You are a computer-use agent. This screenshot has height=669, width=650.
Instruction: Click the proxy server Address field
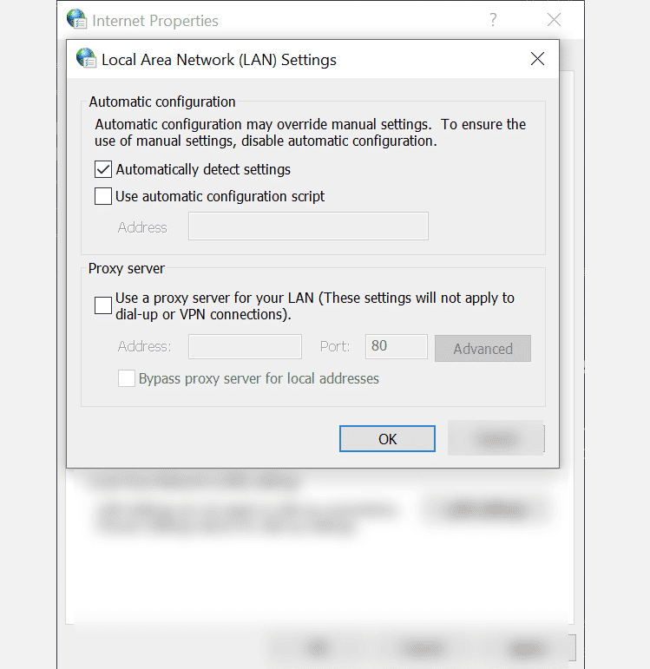click(245, 346)
